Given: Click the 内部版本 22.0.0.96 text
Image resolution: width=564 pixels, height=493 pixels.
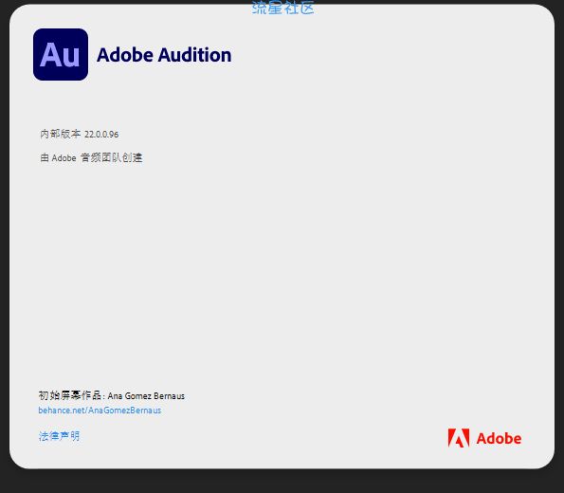Looking at the screenshot, I should (x=79, y=134).
